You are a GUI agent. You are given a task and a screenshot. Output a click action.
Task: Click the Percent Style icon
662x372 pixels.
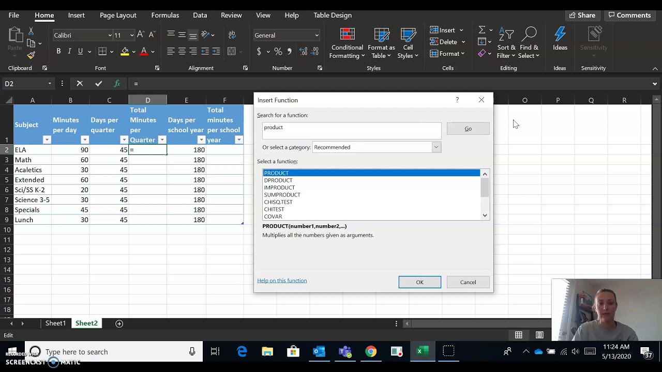click(x=278, y=51)
